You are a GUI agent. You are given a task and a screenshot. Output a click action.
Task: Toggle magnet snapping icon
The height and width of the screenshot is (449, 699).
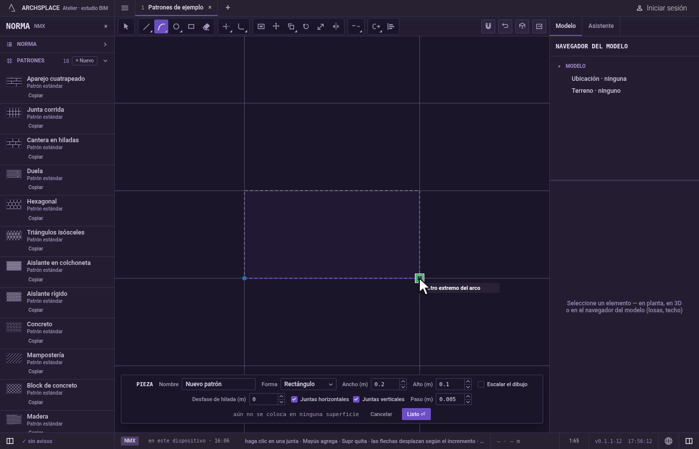[x=488, y=26]
